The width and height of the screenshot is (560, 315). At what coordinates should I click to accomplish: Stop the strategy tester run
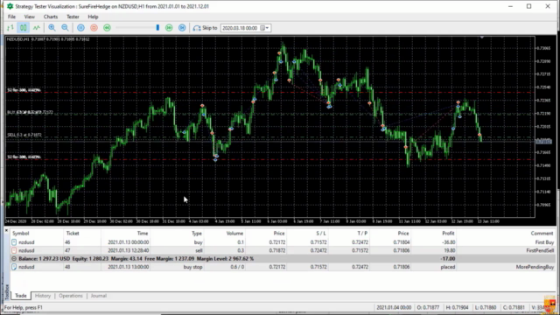(94, 28)
